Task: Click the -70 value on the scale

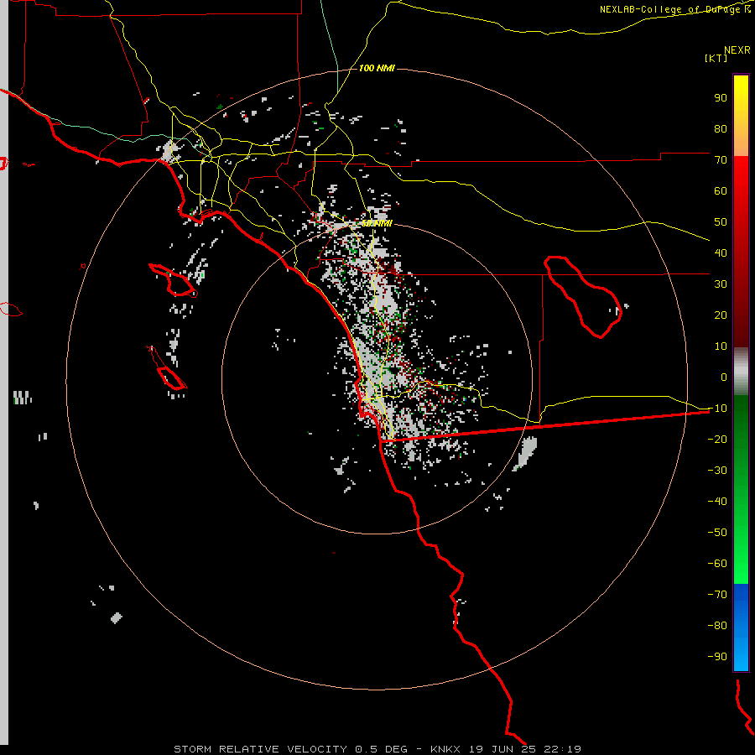Action: (717, 595)
